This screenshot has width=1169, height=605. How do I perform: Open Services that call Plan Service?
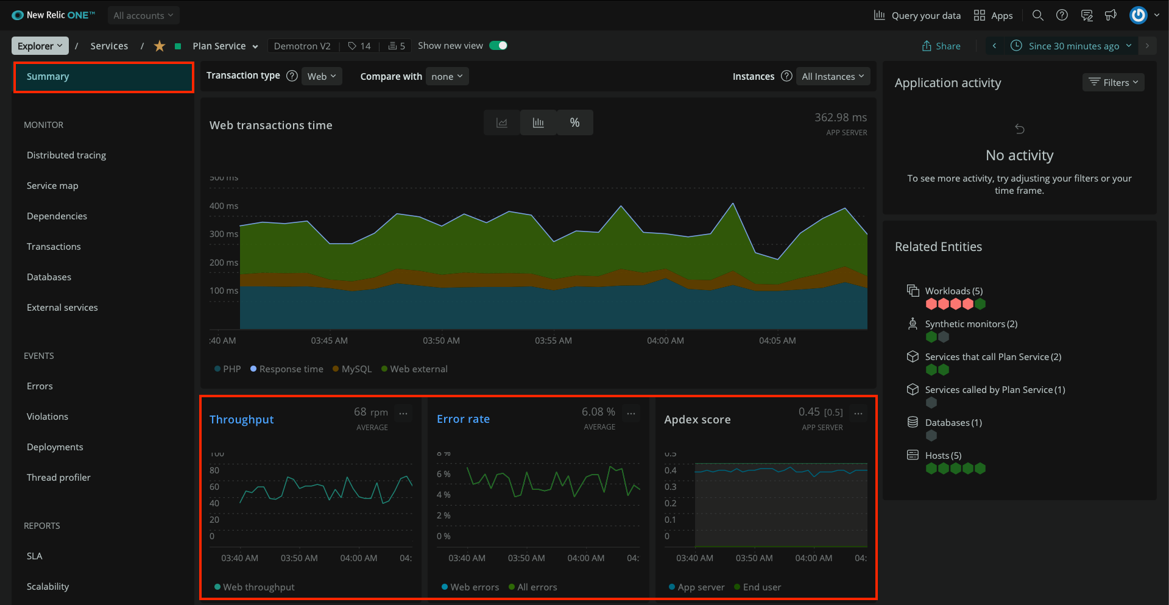pyautogui.click(x=993, y=356)
